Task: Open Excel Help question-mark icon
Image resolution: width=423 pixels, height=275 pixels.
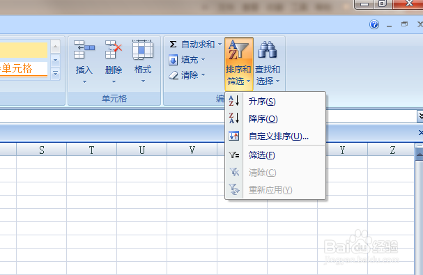Action: pyautogui.click(x=374, y=24)
